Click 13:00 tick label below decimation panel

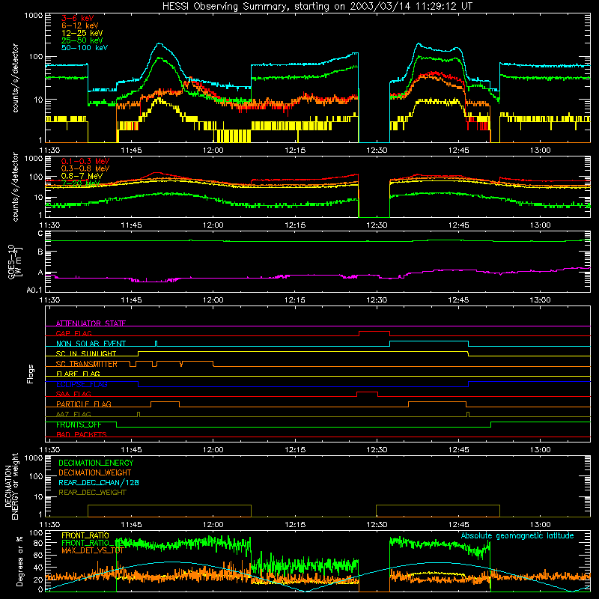[540, 525]
